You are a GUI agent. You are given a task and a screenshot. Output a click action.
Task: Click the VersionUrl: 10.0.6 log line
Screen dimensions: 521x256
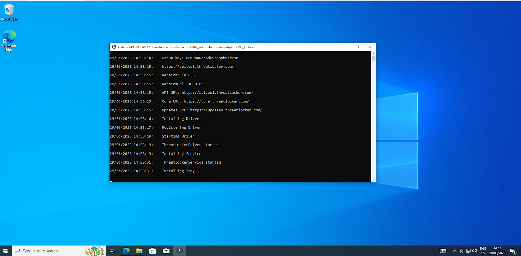[x=155, y=84]
